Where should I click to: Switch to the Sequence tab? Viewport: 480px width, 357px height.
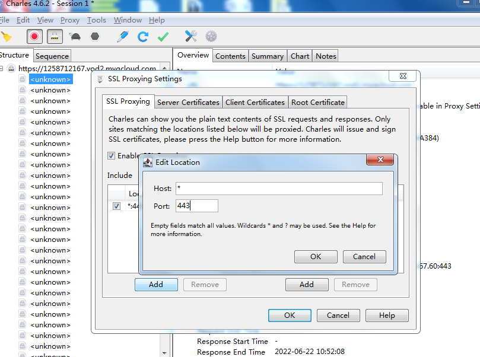(x=52, y=56)
